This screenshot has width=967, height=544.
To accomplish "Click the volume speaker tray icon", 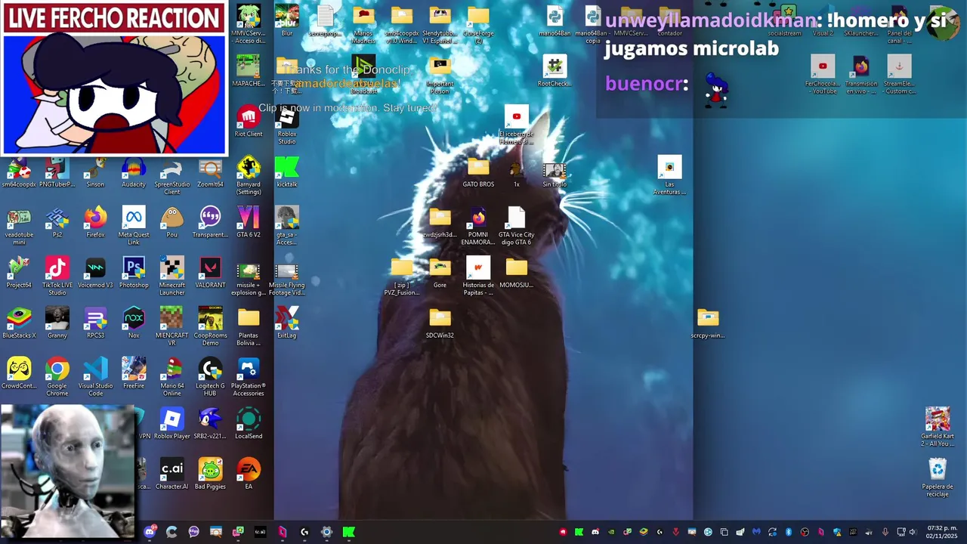I will [912, 532].
